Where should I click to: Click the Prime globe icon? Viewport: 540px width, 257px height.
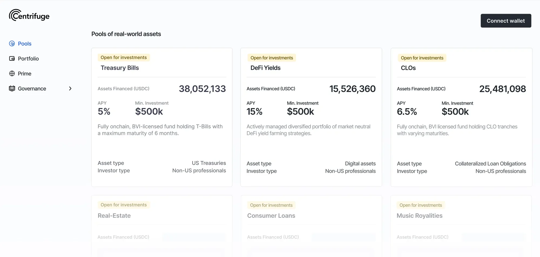tap(12, 74)
